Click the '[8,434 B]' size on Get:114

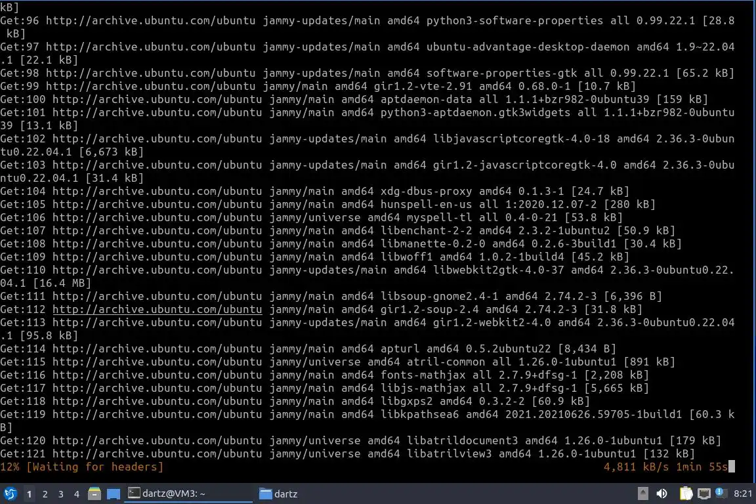(x=587, y=348)
